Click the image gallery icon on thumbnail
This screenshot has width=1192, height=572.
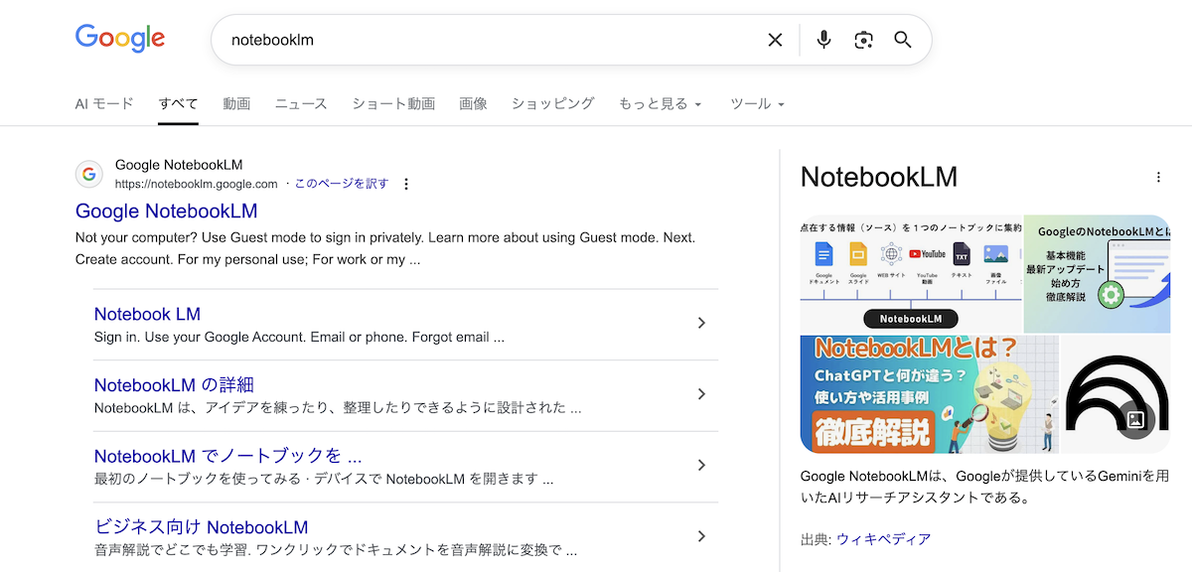[x=1136, y=420]
